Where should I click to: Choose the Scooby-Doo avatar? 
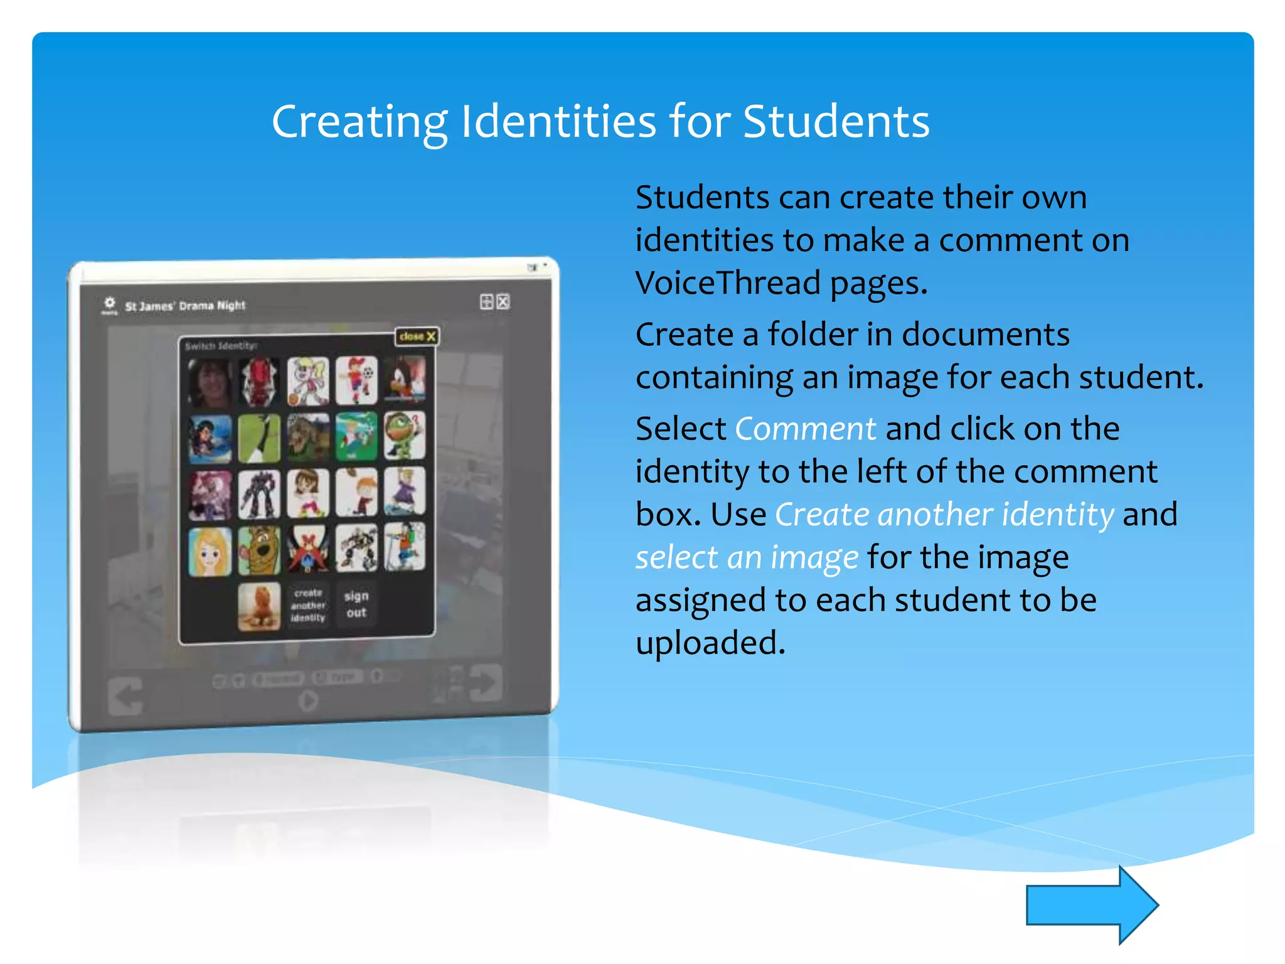(259, 551)
